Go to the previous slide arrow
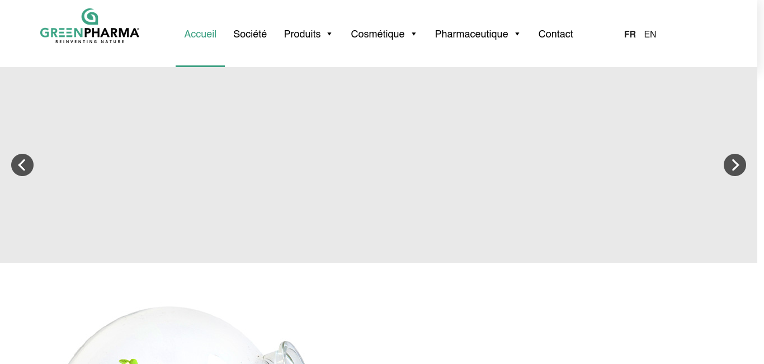Viewport: 764px width, 364px height. click(x=22, y=165)
